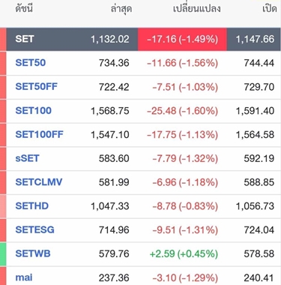Open the mai index link
This screenshot has width=281, height=285.
click(24, 277)
